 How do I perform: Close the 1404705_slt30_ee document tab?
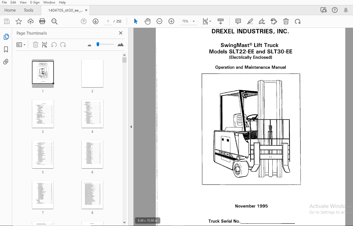(86, 10)
